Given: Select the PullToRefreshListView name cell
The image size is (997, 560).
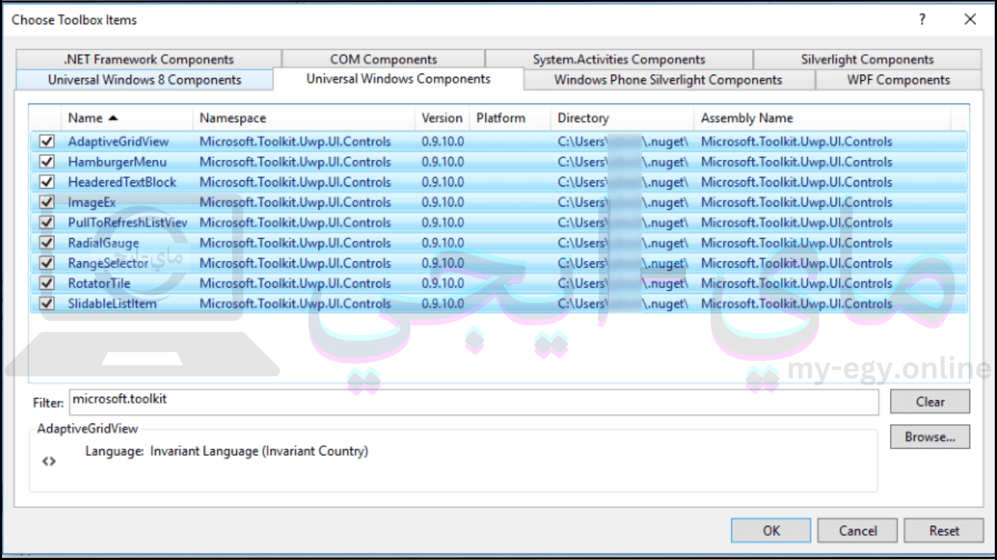Looking at the screenshot, I should click(x=128, y=222).
